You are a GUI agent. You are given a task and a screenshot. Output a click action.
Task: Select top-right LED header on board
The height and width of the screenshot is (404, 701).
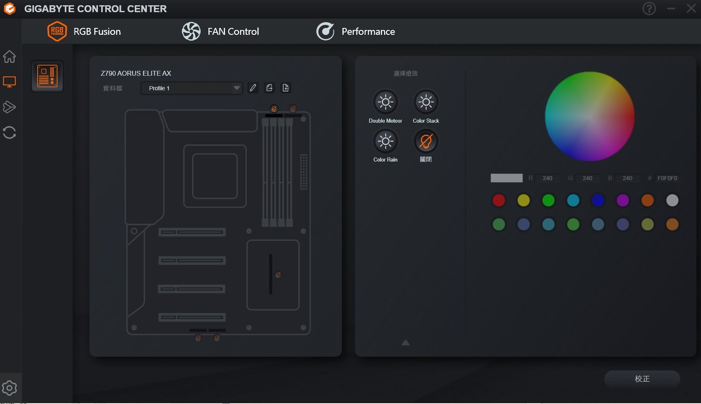click(293, 108)
